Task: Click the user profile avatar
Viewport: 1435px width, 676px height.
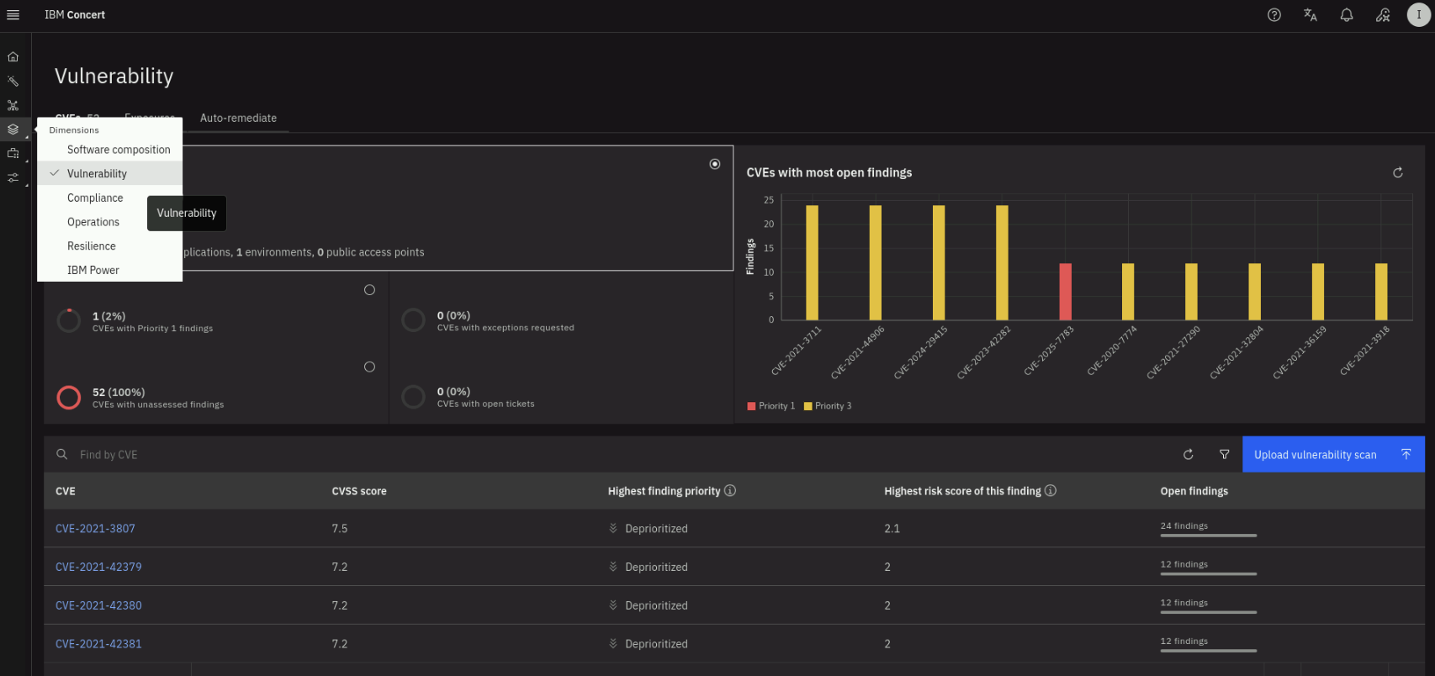Action: pos(1418,15)
